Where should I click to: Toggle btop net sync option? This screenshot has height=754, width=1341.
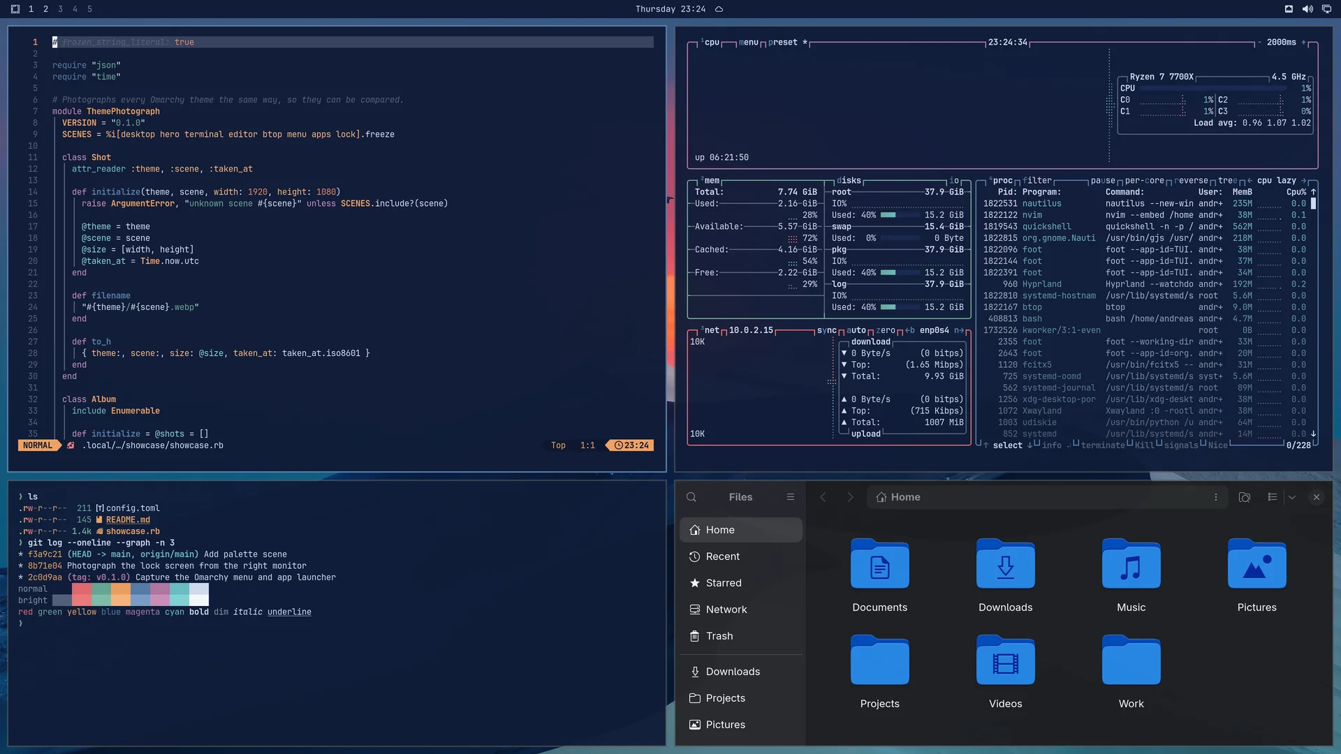pos(827,330)
